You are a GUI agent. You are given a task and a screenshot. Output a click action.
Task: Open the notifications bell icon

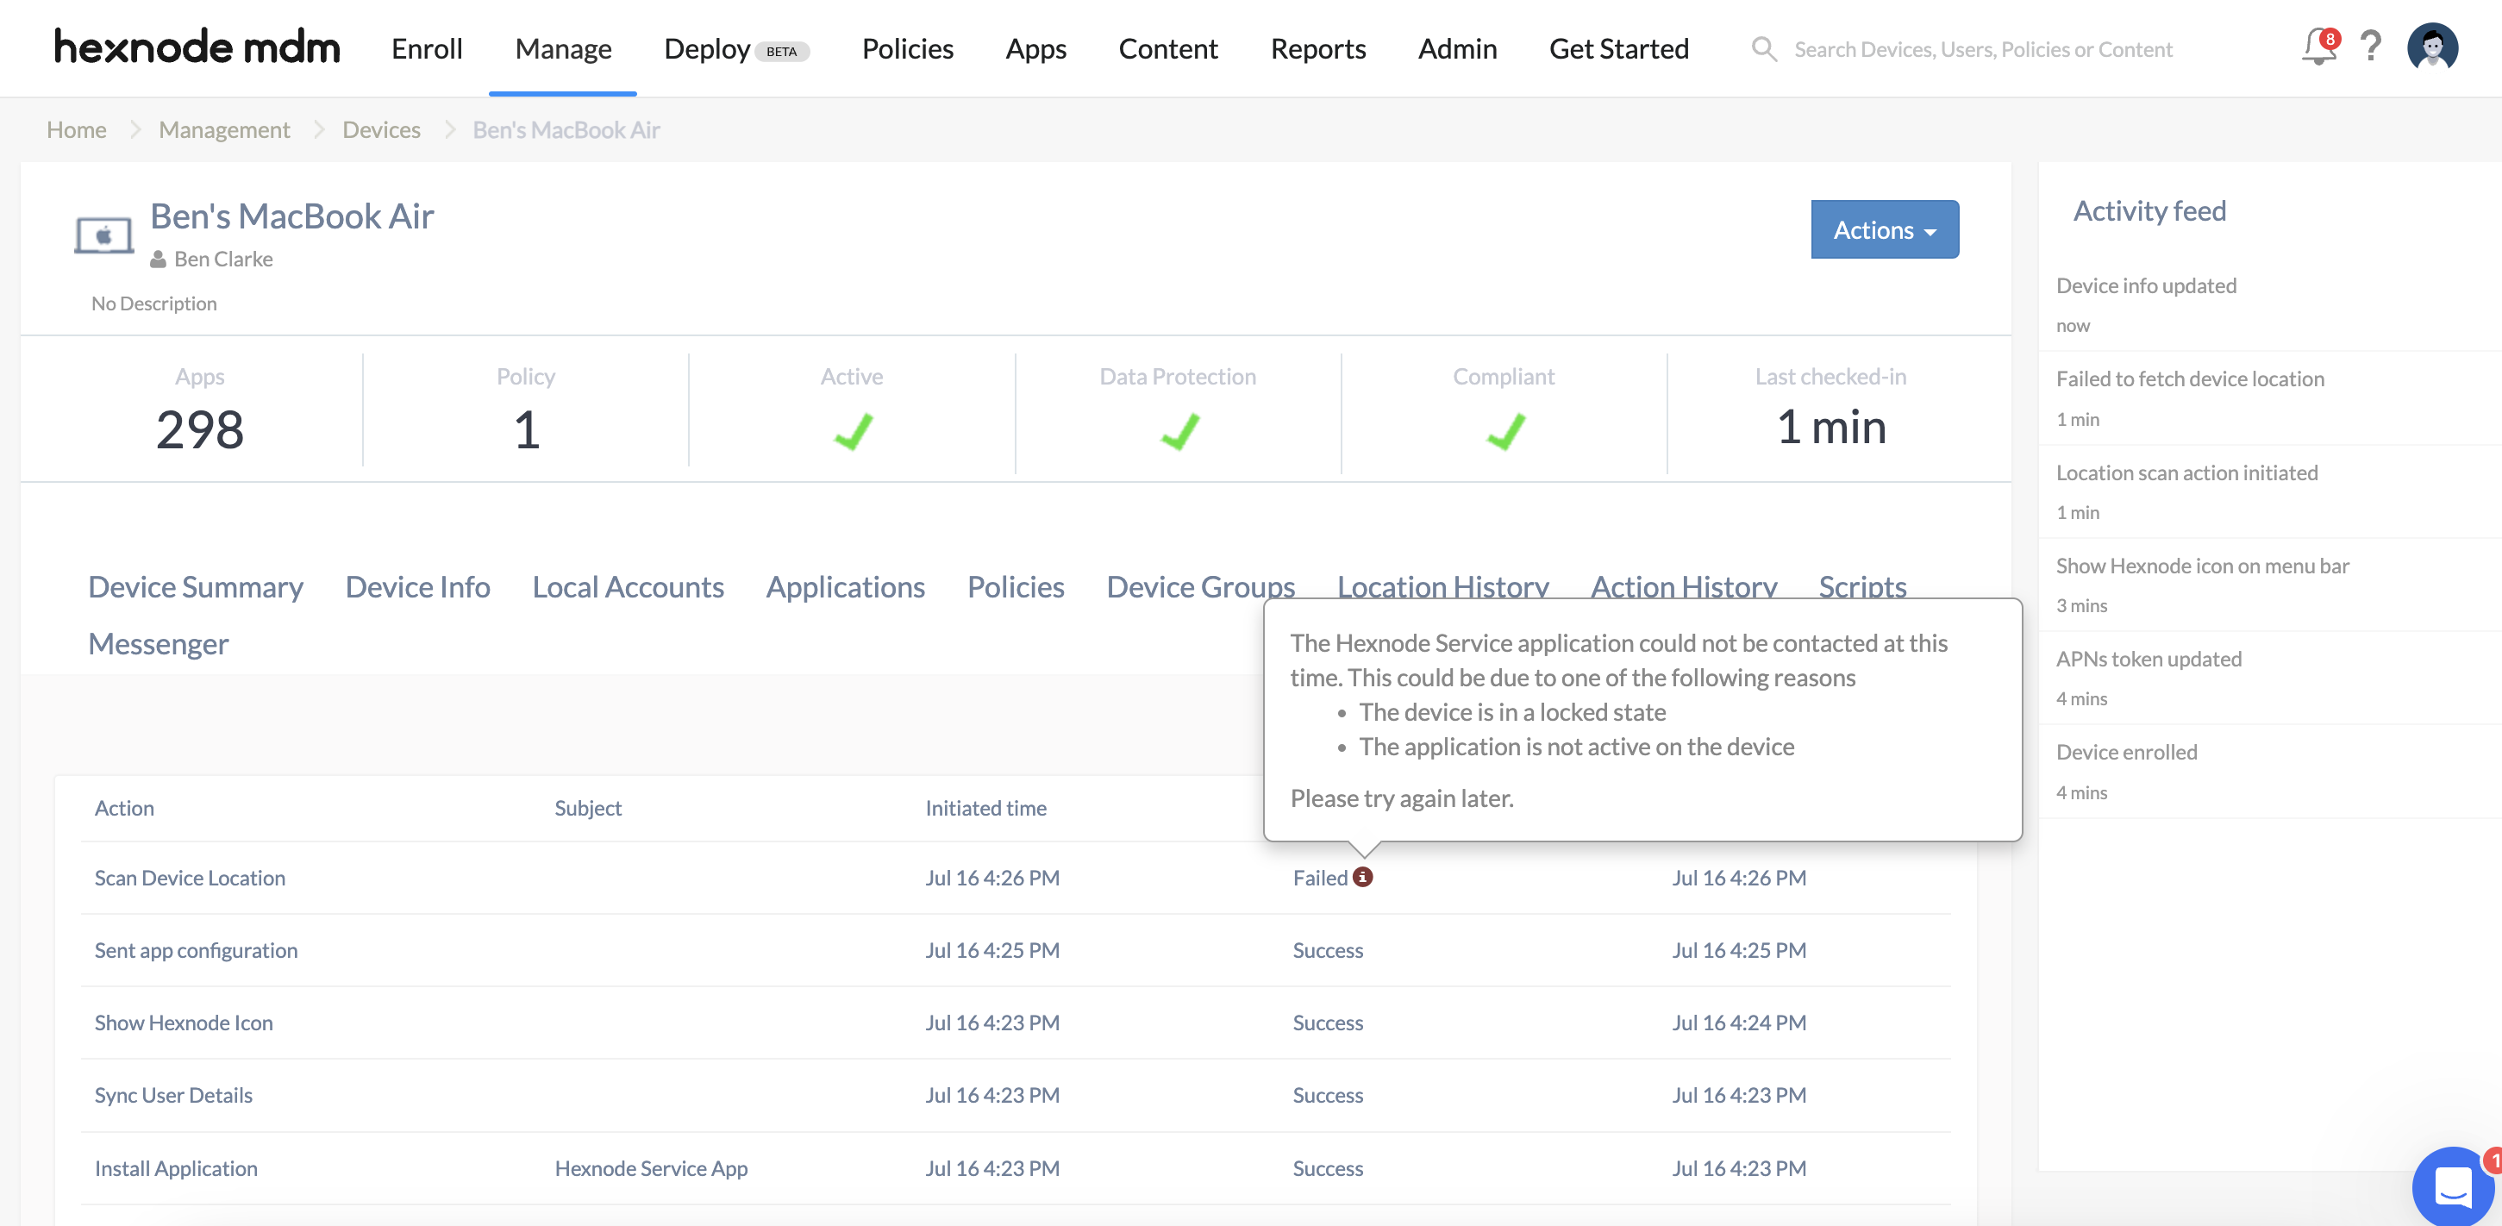click(2319, 47)
